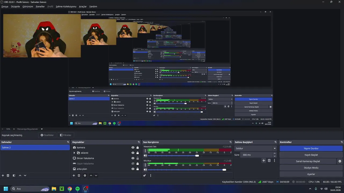This screenshot has height=193, width=344.
Task: Remove the scene transition with the trash icon
Action: pos(269,161)
